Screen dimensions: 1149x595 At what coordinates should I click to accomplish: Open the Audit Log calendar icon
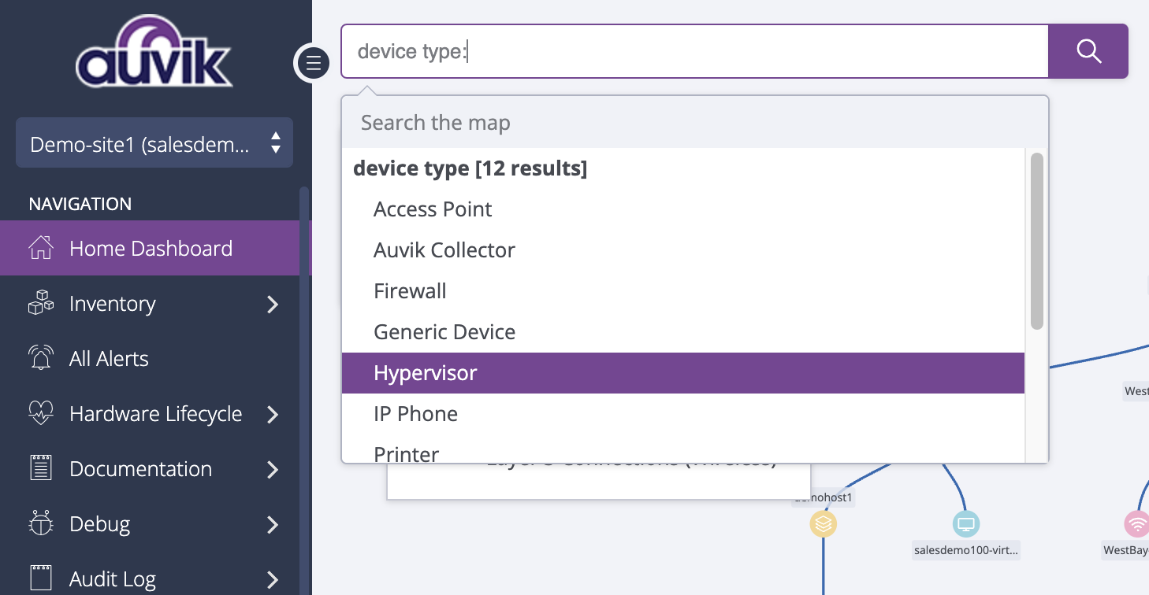pos(39,577)
